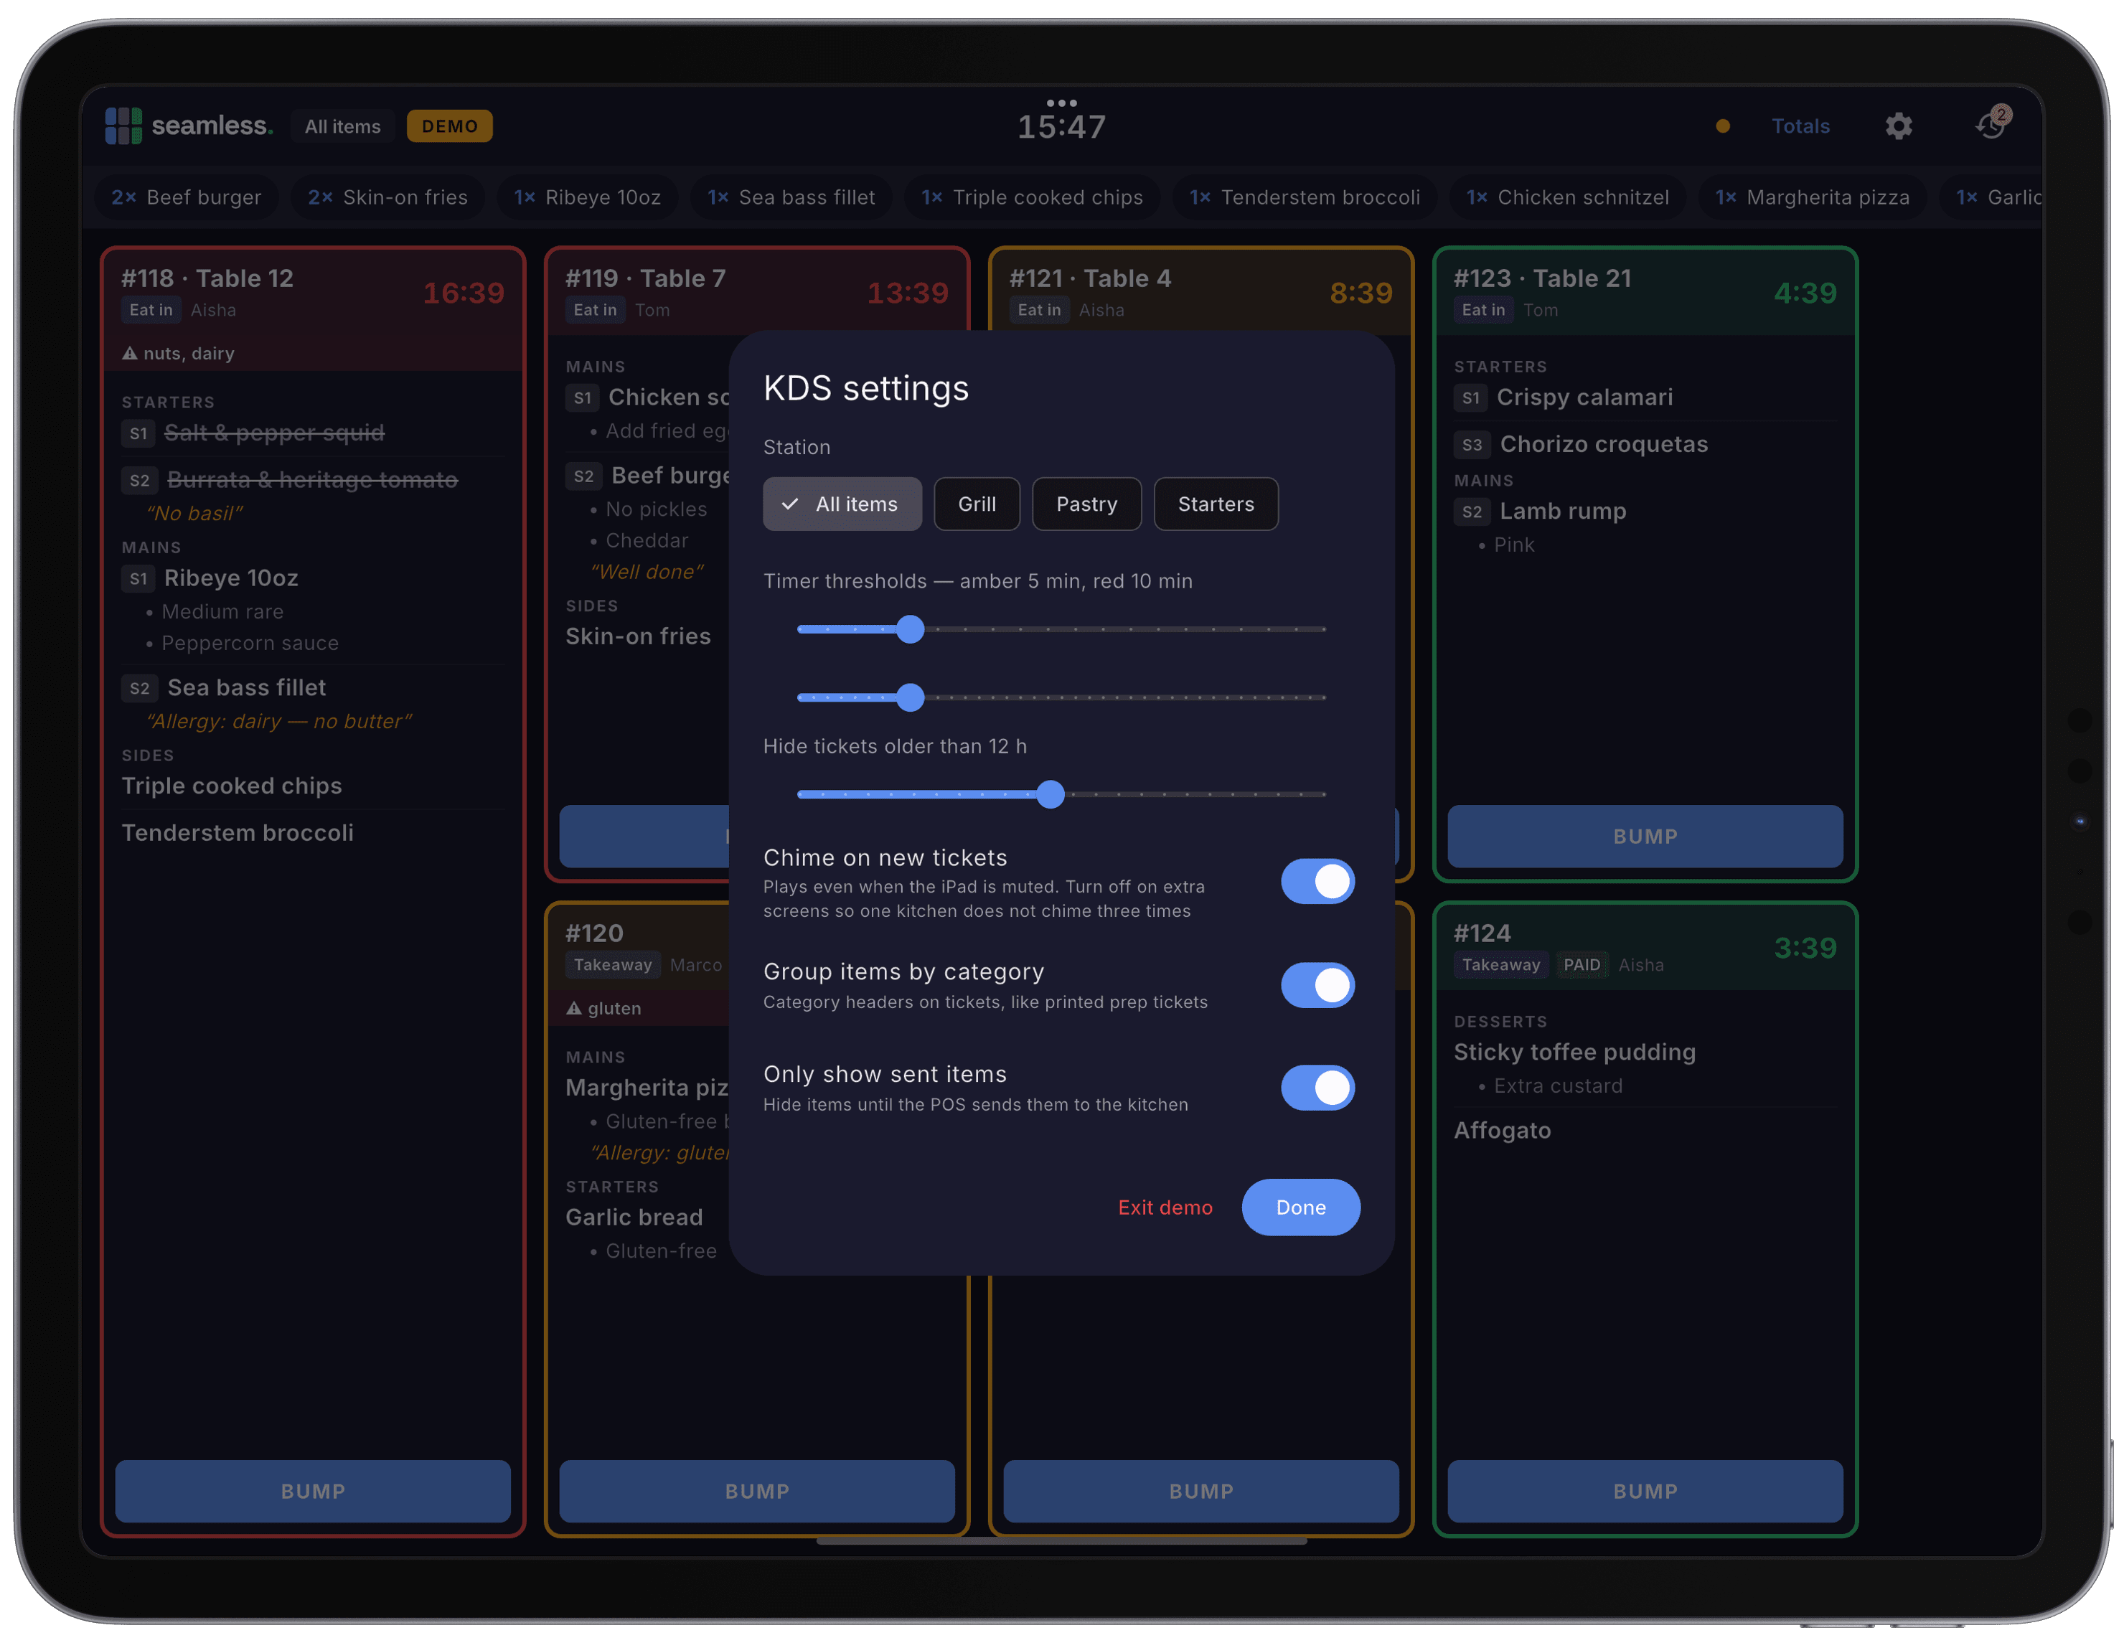The height and width of the screenshot is (1643, 2124).
Task: Tap the 1× Tenderstem broccoli summary chip
Action: [x=1305, y=197]
